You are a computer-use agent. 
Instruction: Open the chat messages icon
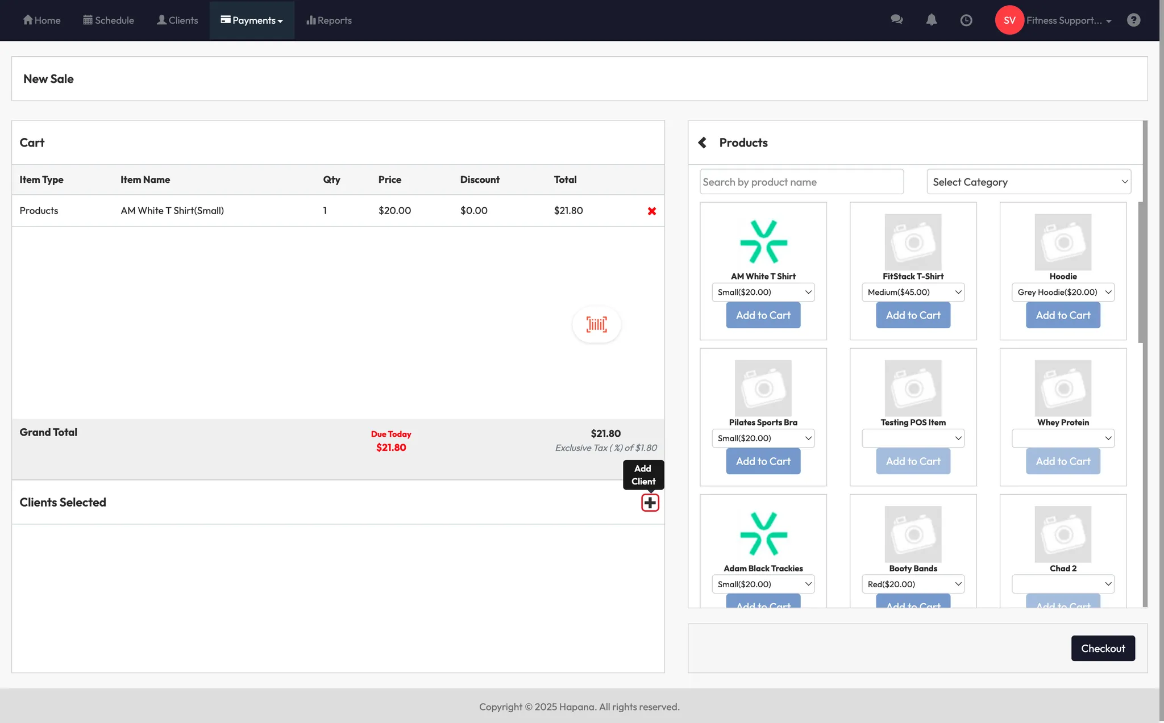[x=896, y=20]
